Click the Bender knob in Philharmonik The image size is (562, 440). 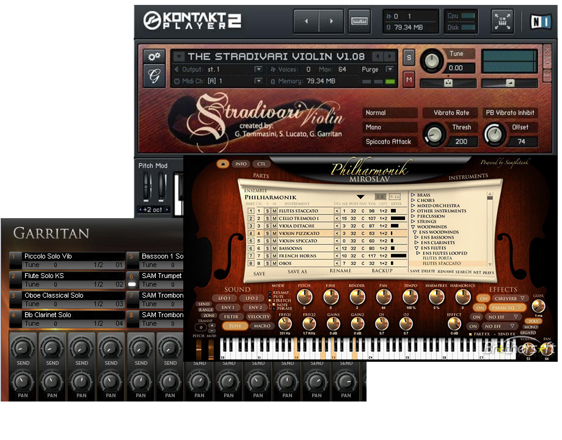click(357, 297)
